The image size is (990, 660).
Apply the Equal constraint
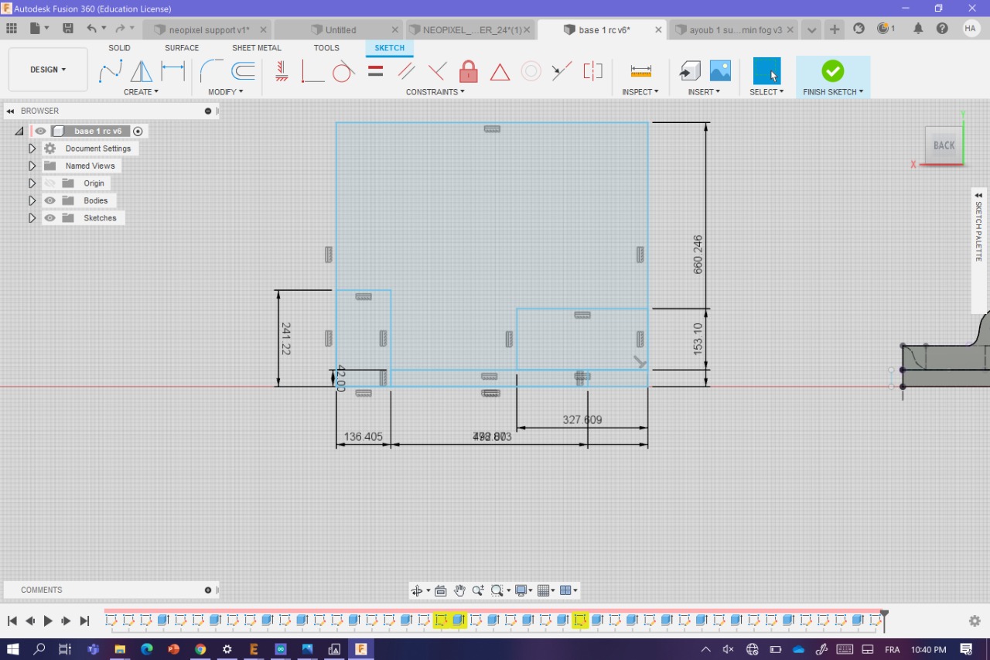coord(376,72)
